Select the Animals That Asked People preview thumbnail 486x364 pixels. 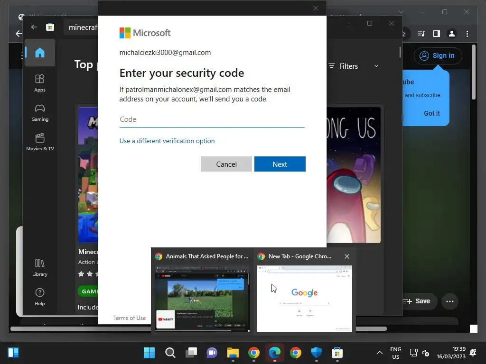tap(202, 299)
